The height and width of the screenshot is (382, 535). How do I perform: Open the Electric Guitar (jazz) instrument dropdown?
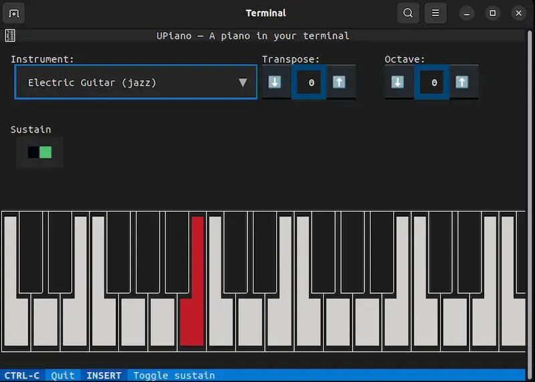coord(136,82)
